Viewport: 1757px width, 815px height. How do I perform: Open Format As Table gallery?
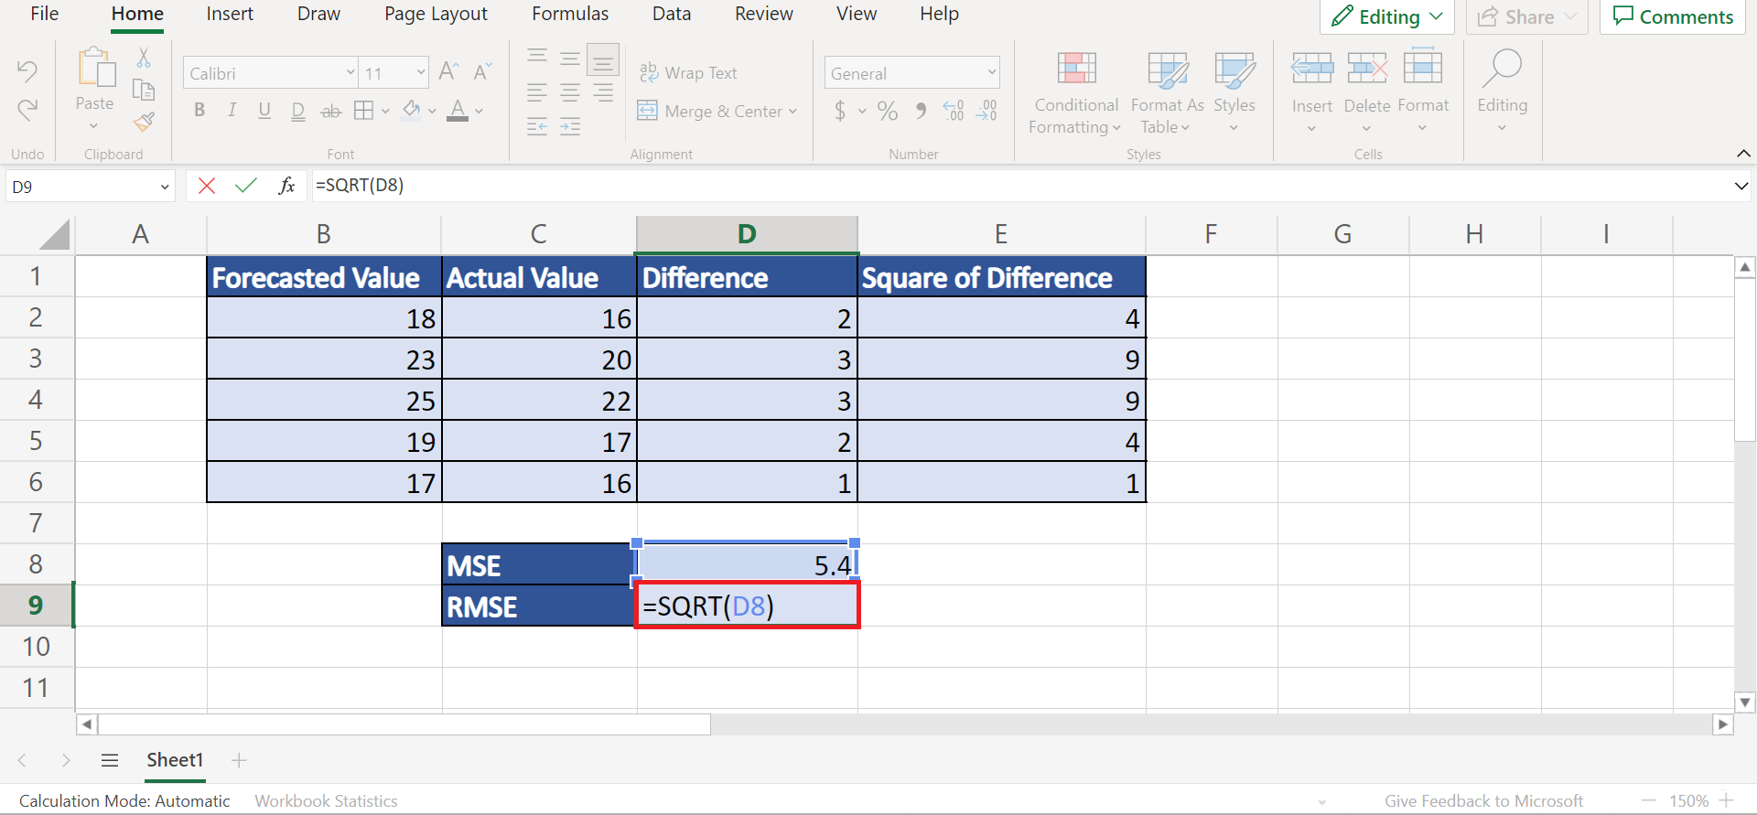point(1167,92)
